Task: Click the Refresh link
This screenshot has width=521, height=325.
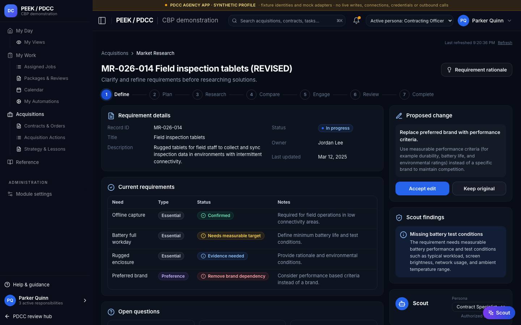Action: [505, 43]
